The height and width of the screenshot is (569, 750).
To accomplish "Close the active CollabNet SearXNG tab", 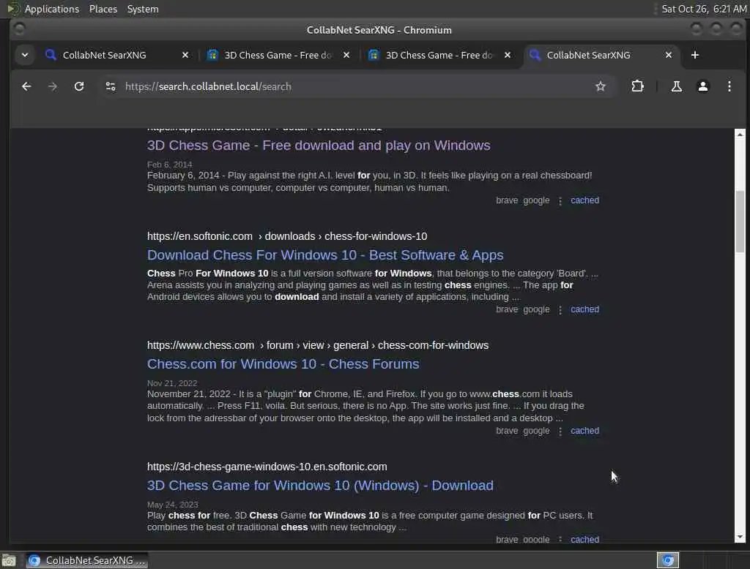I will [x=669, y=55].
